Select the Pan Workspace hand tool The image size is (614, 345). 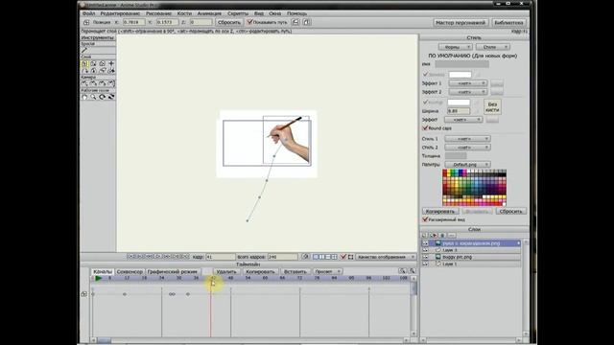[84, 97]
